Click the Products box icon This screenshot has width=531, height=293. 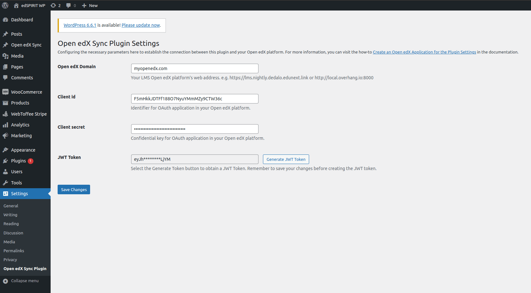point(5,103)
